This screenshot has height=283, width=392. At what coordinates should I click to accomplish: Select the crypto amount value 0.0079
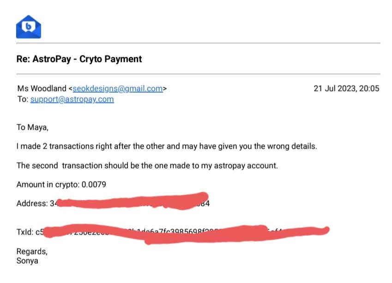click(x=94, y=184)
